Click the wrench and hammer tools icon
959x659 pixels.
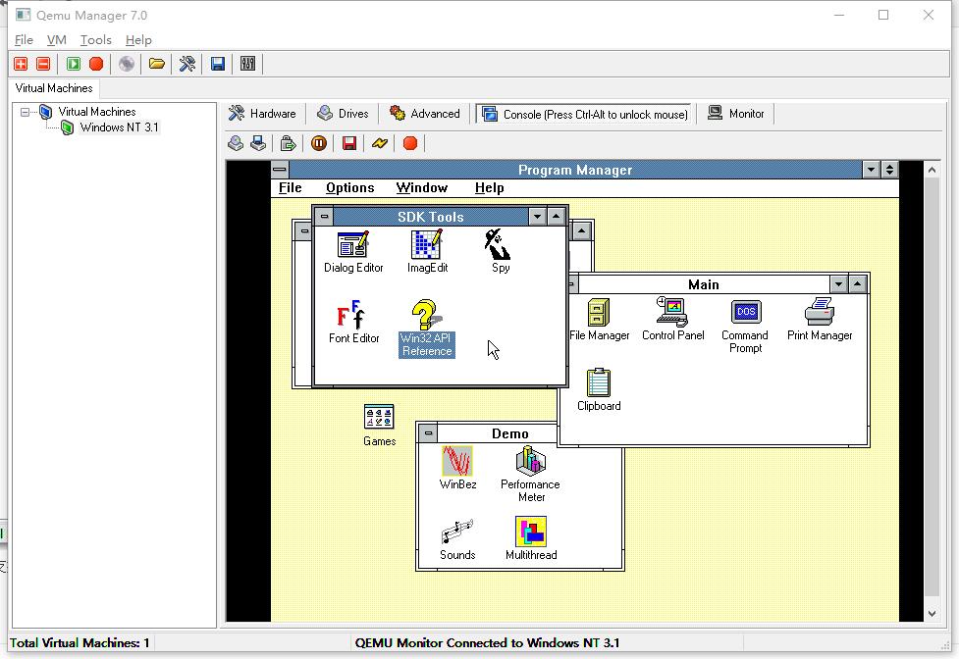tap(187, 64)
